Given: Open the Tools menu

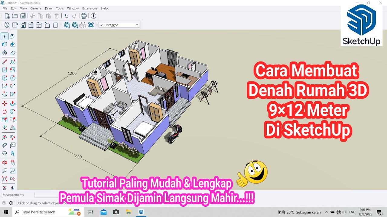Looking at the screenshot, I should click(60, 8).
